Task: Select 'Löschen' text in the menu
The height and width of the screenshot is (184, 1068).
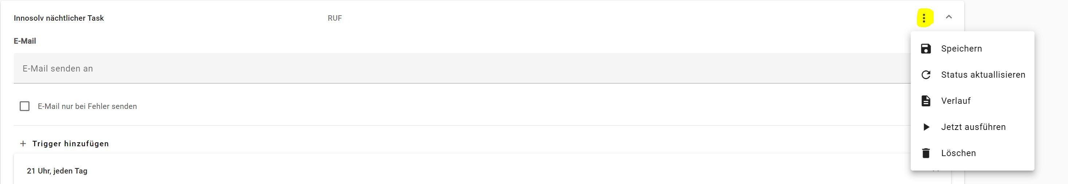Action: [958, 153]
